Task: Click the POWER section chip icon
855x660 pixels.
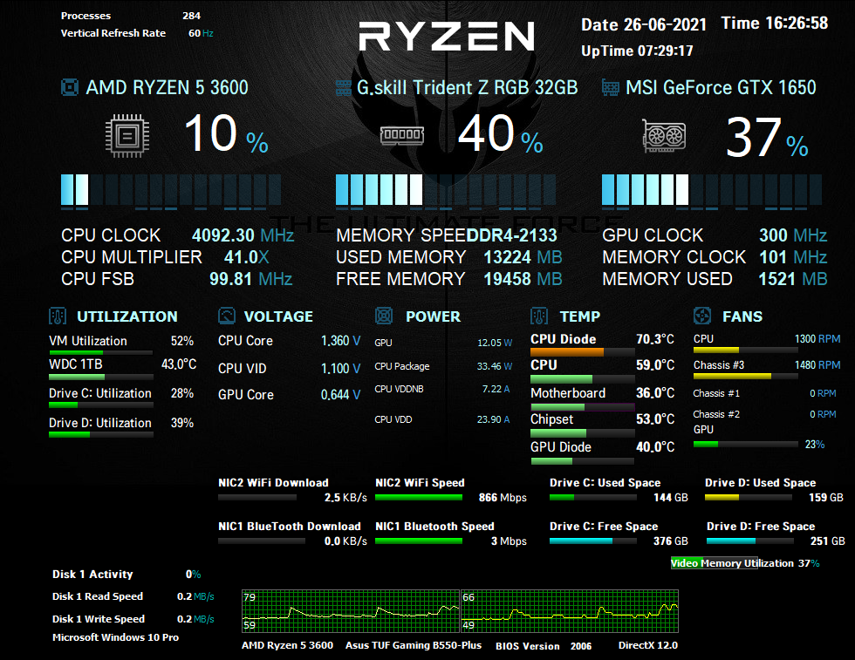Action: (x=384, y=316)
